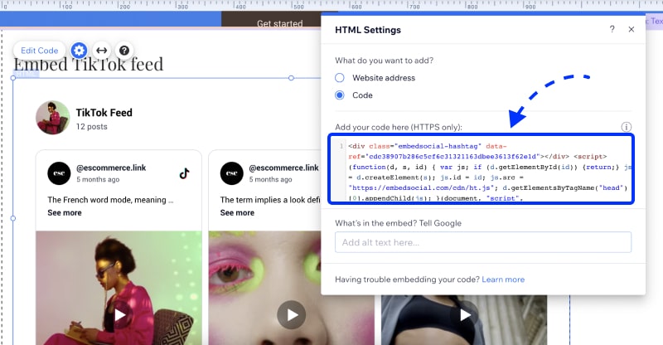Image resolution: width=663 pixels, height=345 pixels.
Task: Click the stretch width arrows icon
Action: pyautogui.click(x=101, y=51)
